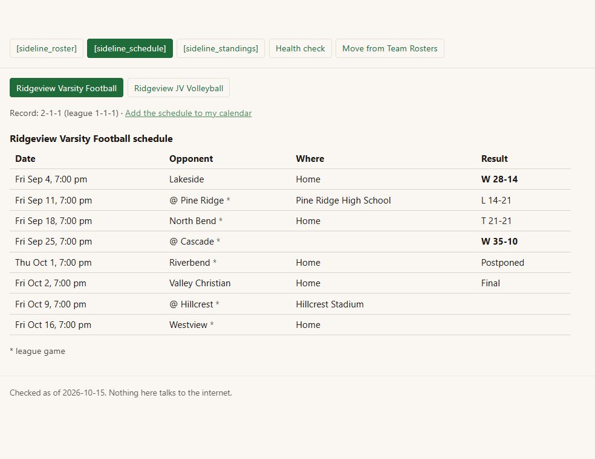
Task: Open the [sideline_roster] tab
Action: click(47, 48)
